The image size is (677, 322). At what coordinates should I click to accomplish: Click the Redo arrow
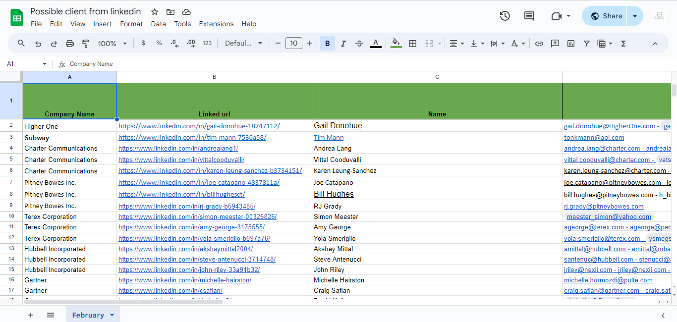(x=54, y=44)
